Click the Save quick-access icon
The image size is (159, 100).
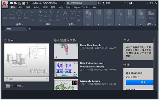[x=20, y=3]
